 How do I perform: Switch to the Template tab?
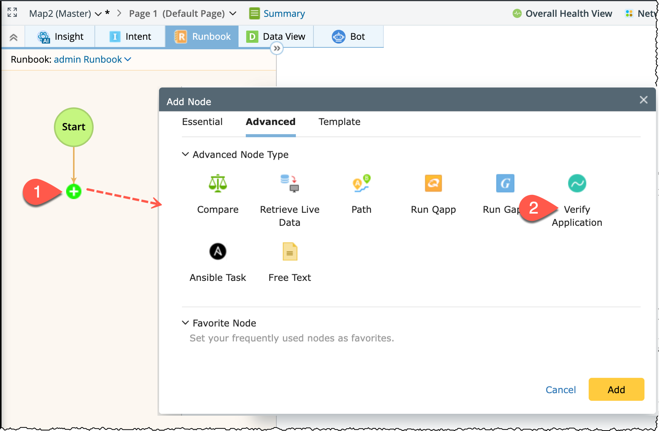tap(339, 122)
